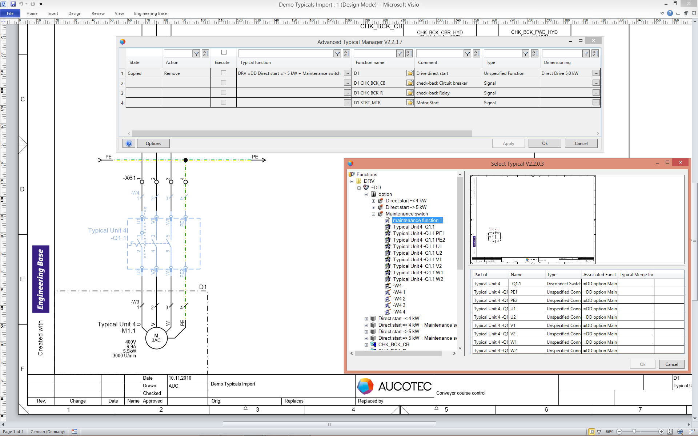The height and width of the screenshot is (436, 698).
Task: Adjust the zoom slider in status bar
Action: click(x=634, y=432)
